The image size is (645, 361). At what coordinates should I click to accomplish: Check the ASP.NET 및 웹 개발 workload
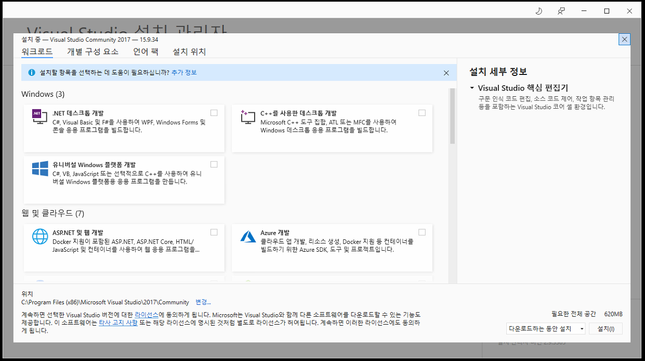pyautogui.click(x=214, y=233)
